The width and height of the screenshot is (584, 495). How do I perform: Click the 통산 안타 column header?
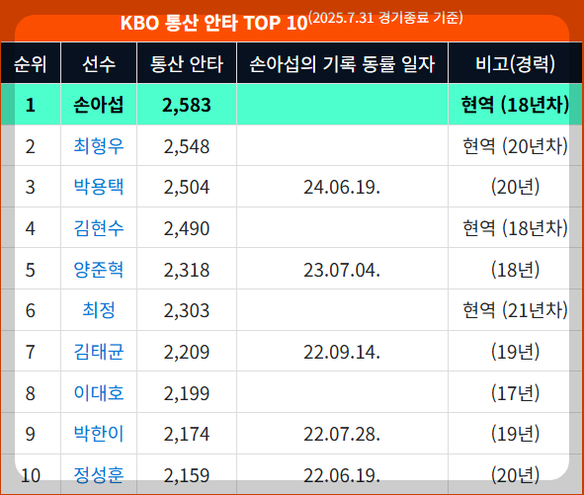[187, 64]
